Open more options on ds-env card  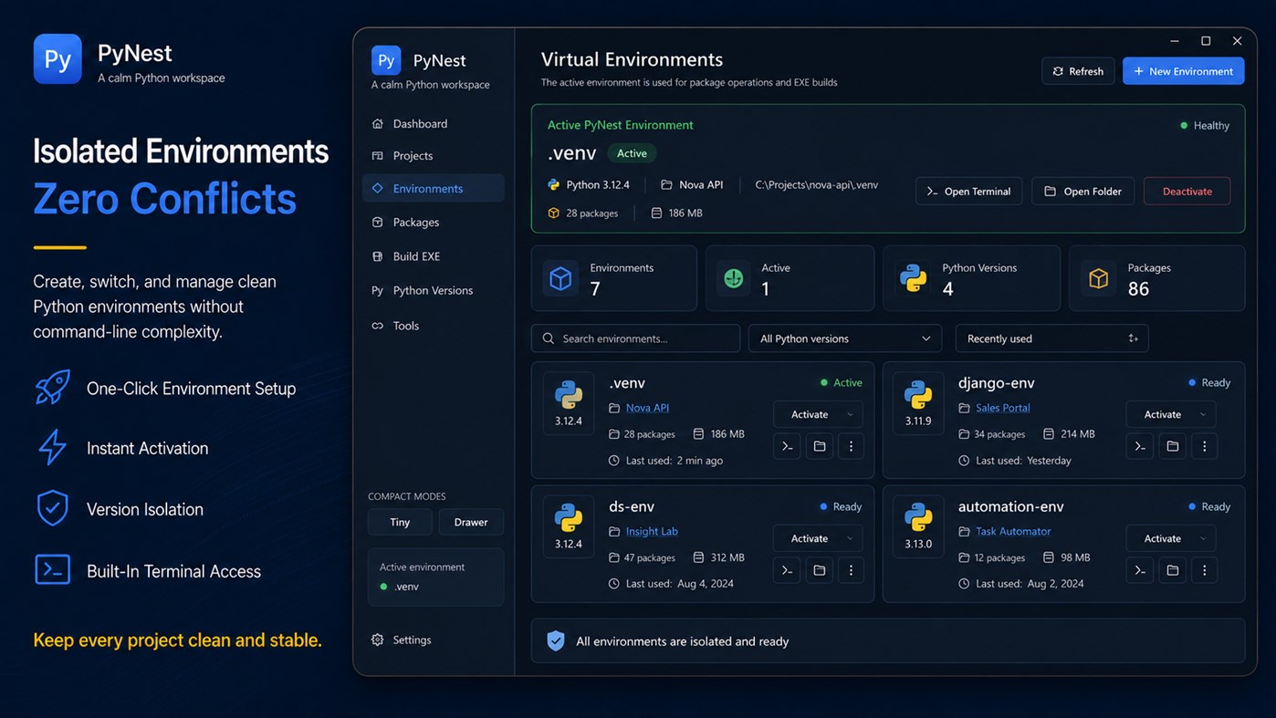(x=852, y=570)
